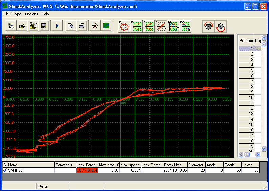Click the new test toolbar icon
Viewport: 269px width, 191px height.
(x=11, y=26)
